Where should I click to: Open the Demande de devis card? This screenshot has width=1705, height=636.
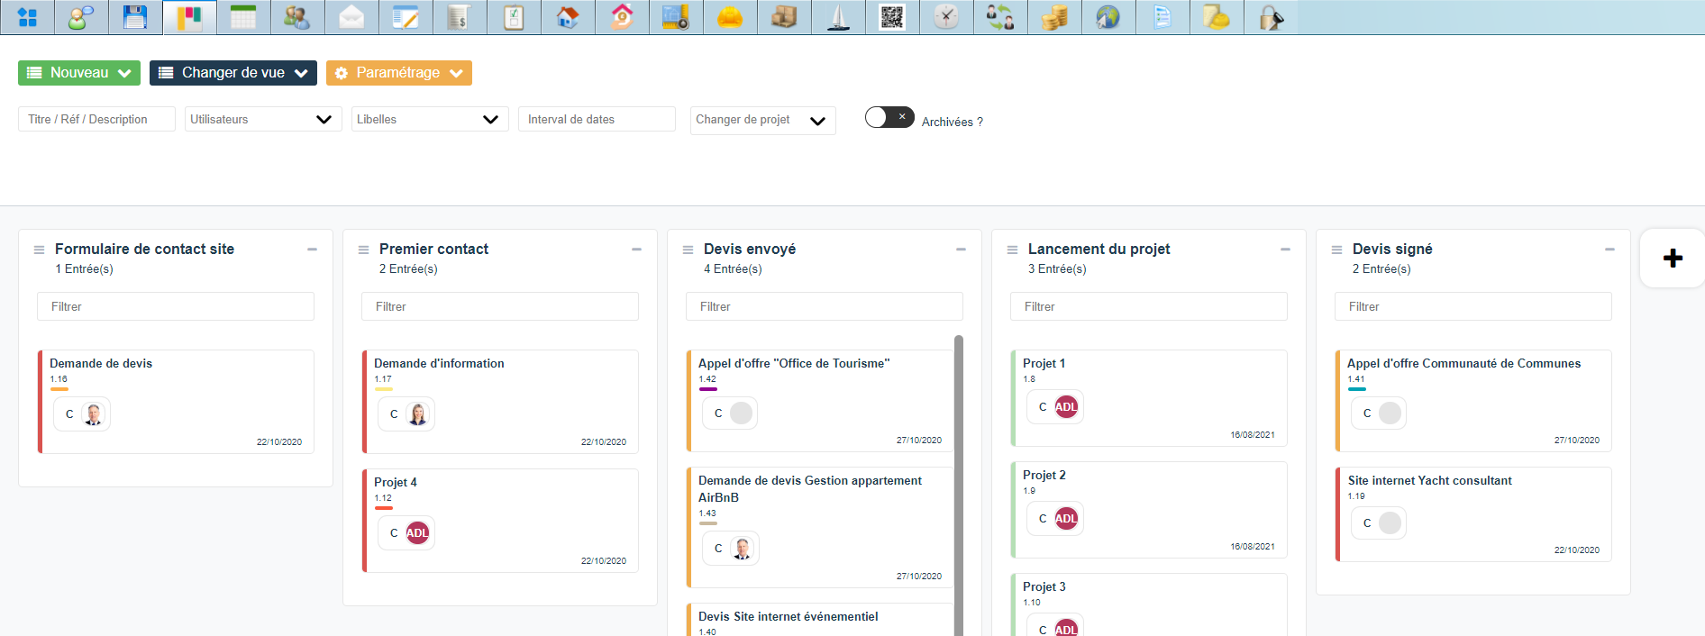point(176,402)
